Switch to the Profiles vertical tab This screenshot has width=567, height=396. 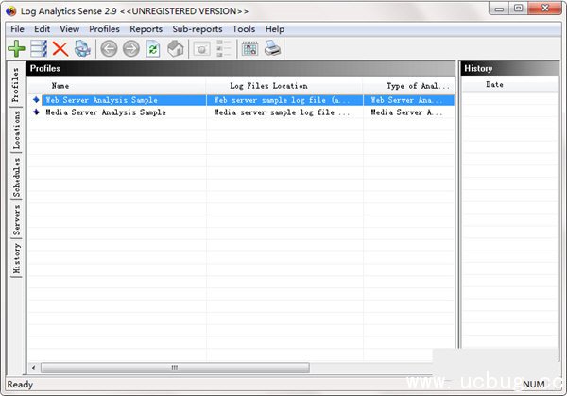click(x=15, y=85)
